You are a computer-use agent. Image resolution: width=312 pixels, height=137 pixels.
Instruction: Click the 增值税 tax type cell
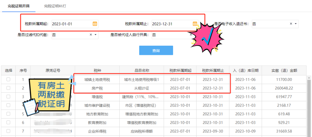(97, 97)
